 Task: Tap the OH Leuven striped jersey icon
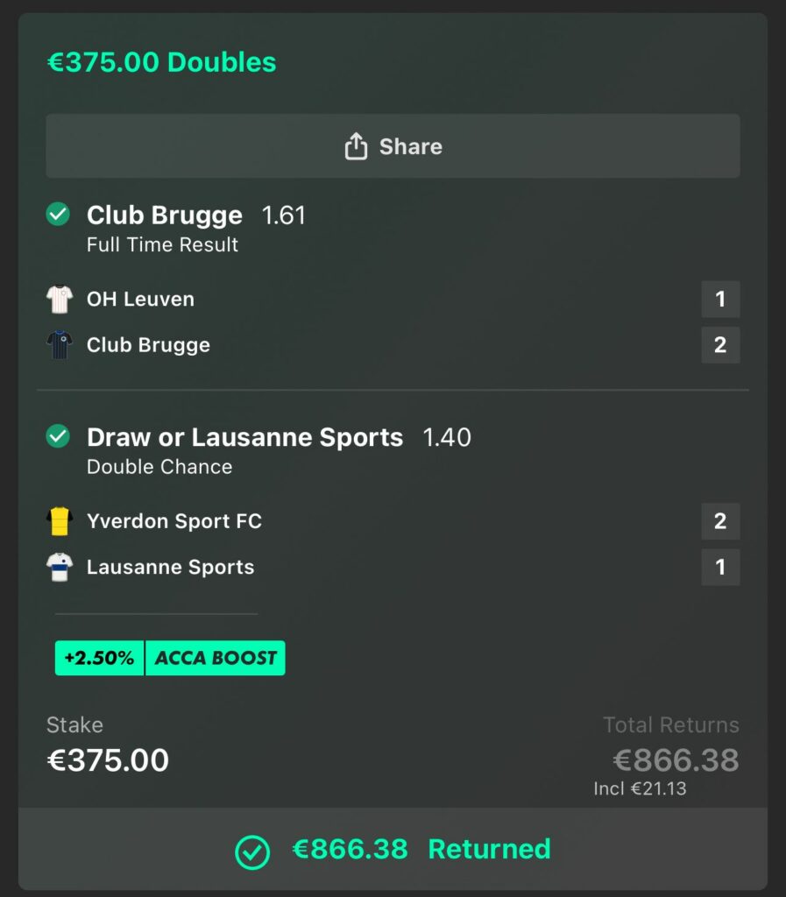60,300
